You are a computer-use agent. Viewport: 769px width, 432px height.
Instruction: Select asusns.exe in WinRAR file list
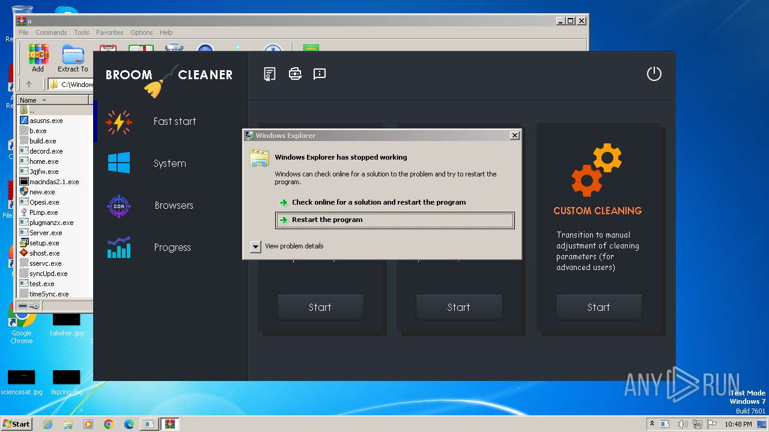[46, 121]
